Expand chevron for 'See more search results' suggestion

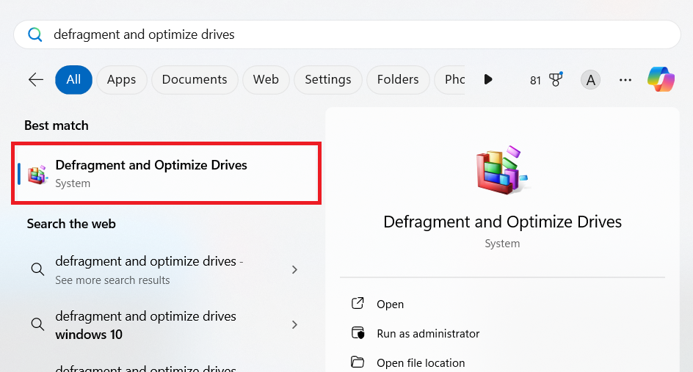click(295, 269)
